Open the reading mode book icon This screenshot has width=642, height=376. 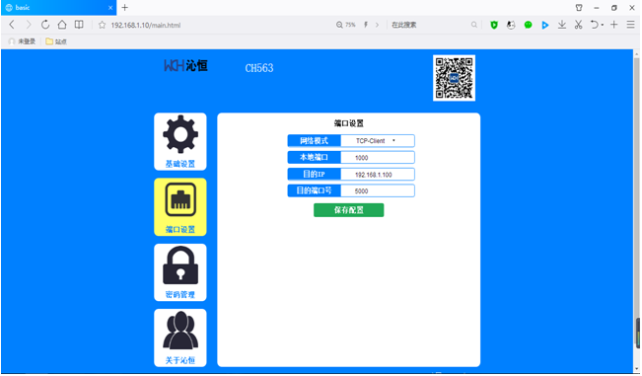click(79, 25)
